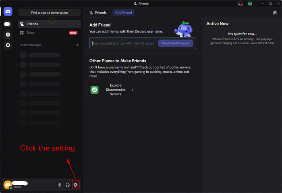Add a server with the plus icon
This screenshot has height=193, width=282.
[8, 35]
